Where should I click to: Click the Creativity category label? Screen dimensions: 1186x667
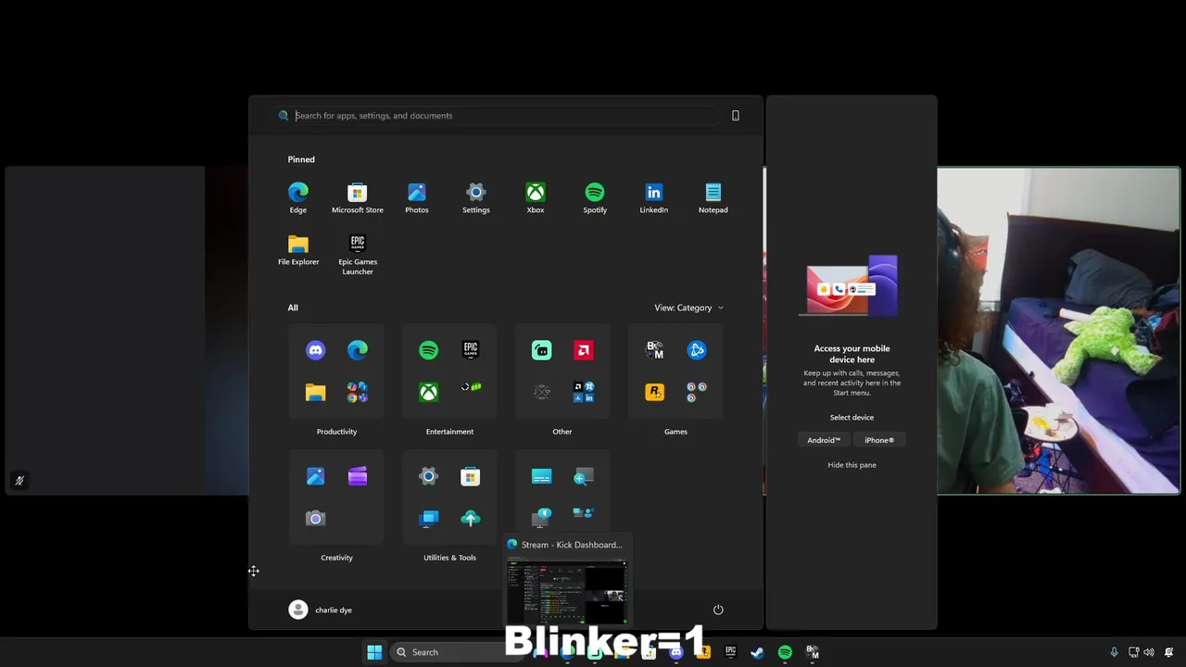[336, 558]
